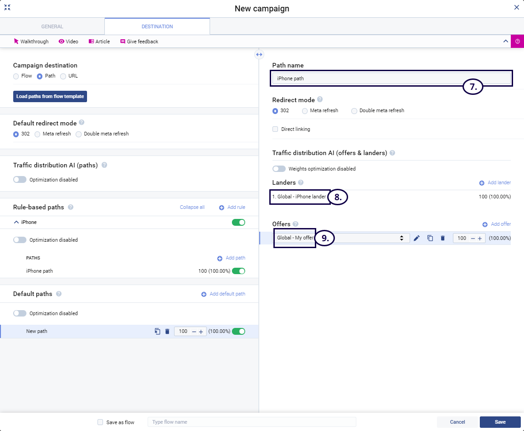The height and width of the screenshot is (431, 524).
Task: Open the pink help icon at top right
Action: pyautogui.click(x=517, y=41)
